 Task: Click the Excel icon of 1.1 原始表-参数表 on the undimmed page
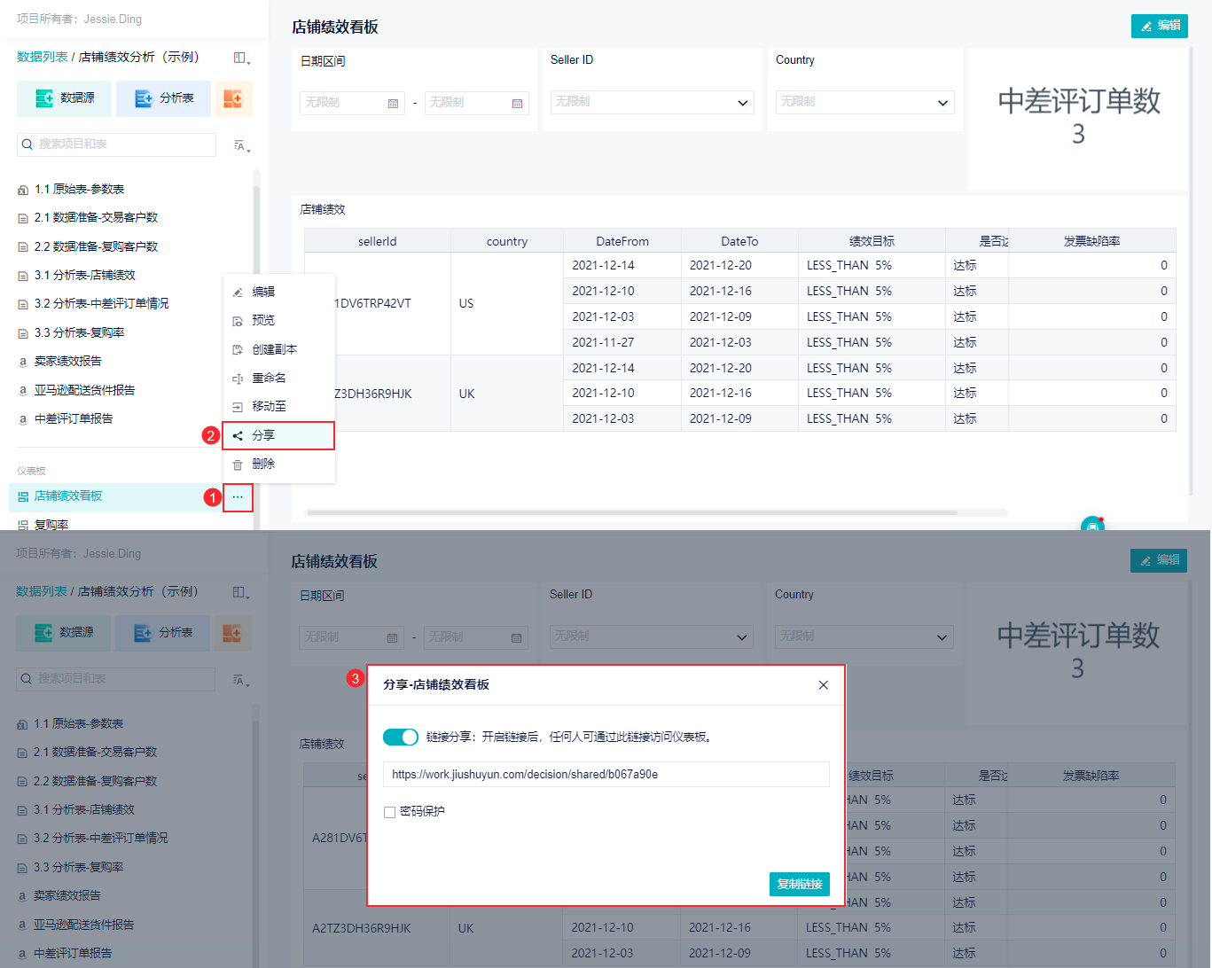pos(23,190)
